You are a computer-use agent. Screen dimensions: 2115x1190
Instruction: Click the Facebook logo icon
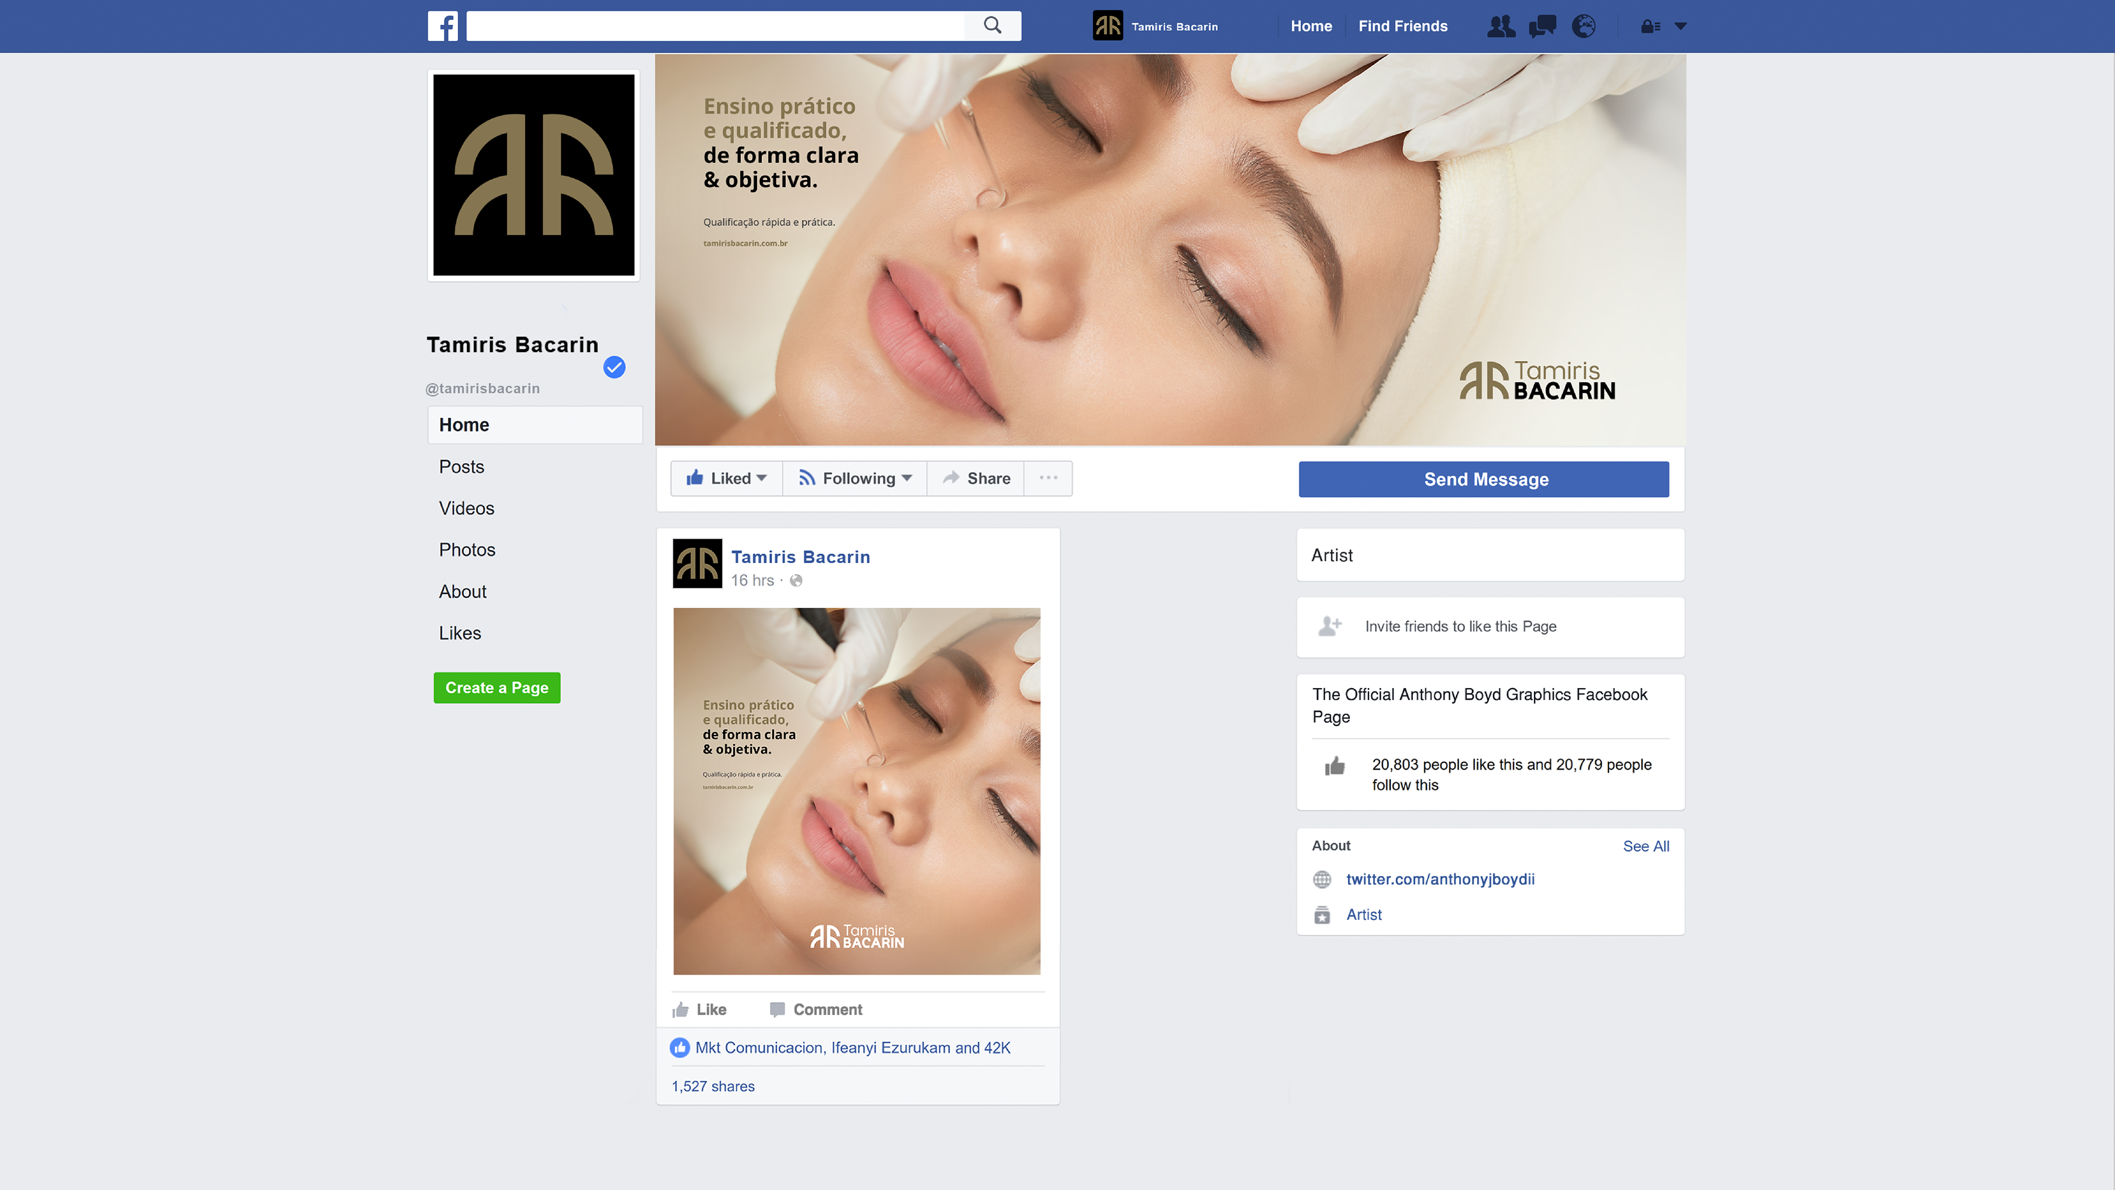point(442,26)
